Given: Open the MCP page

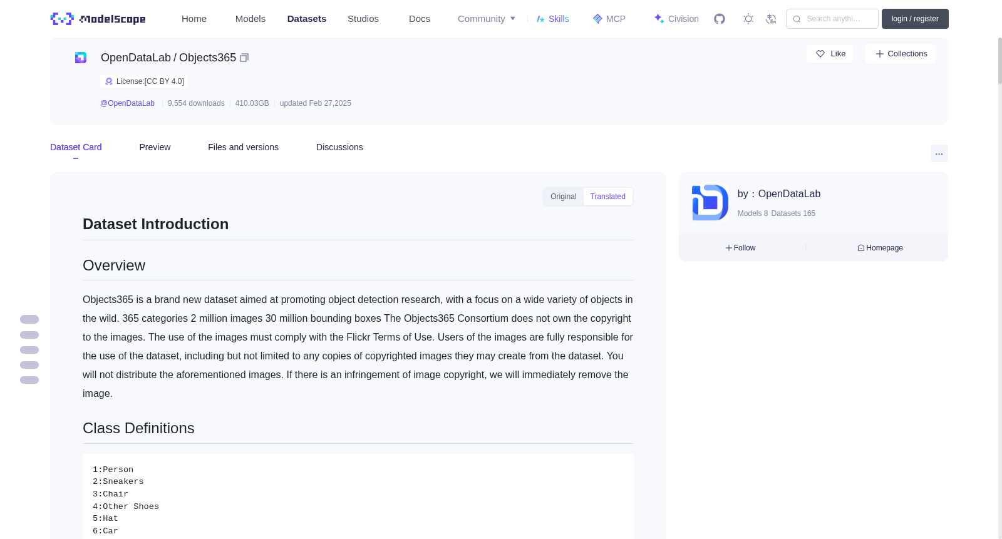Looking at the screenshot, I should tap(609, 19).
